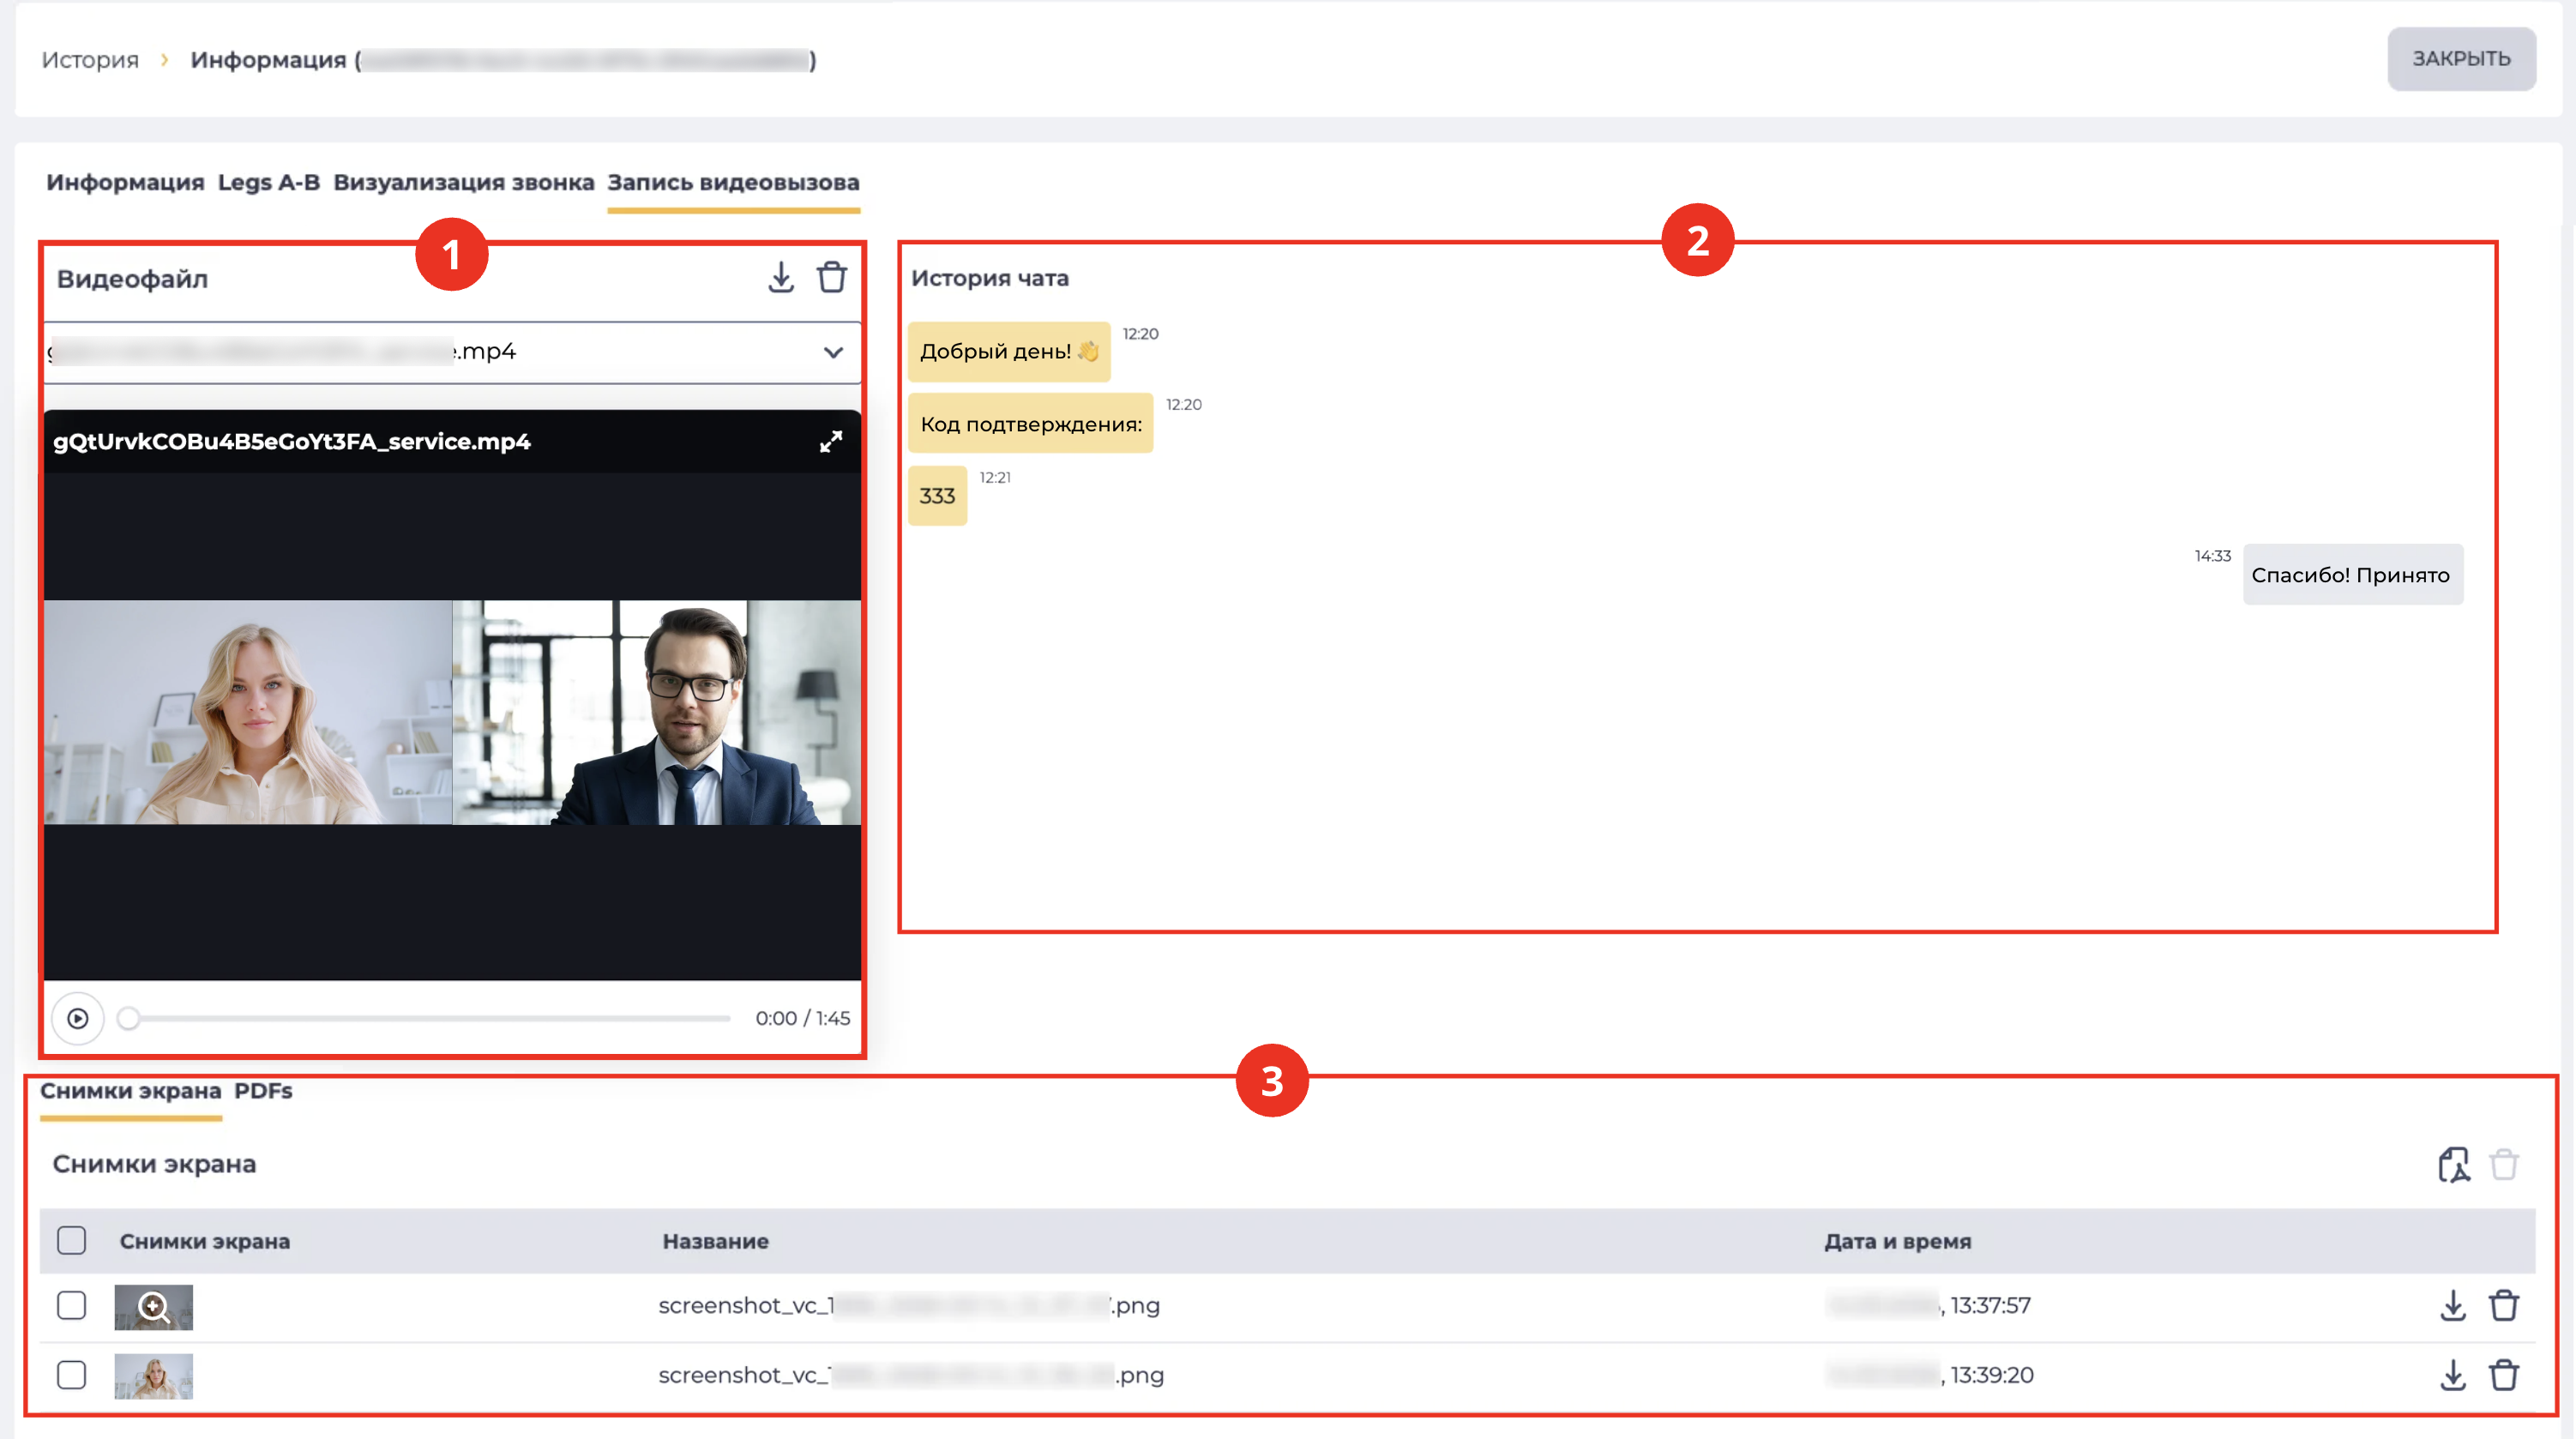2576x1439 pixels.
Task: Click the 333 chat message
Action: [937, 495]
